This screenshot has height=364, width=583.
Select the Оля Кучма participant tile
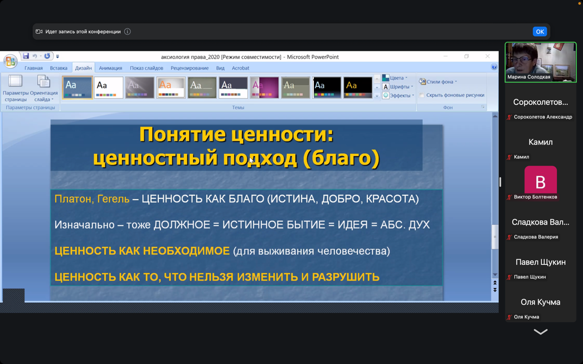(x=541, y=302)
